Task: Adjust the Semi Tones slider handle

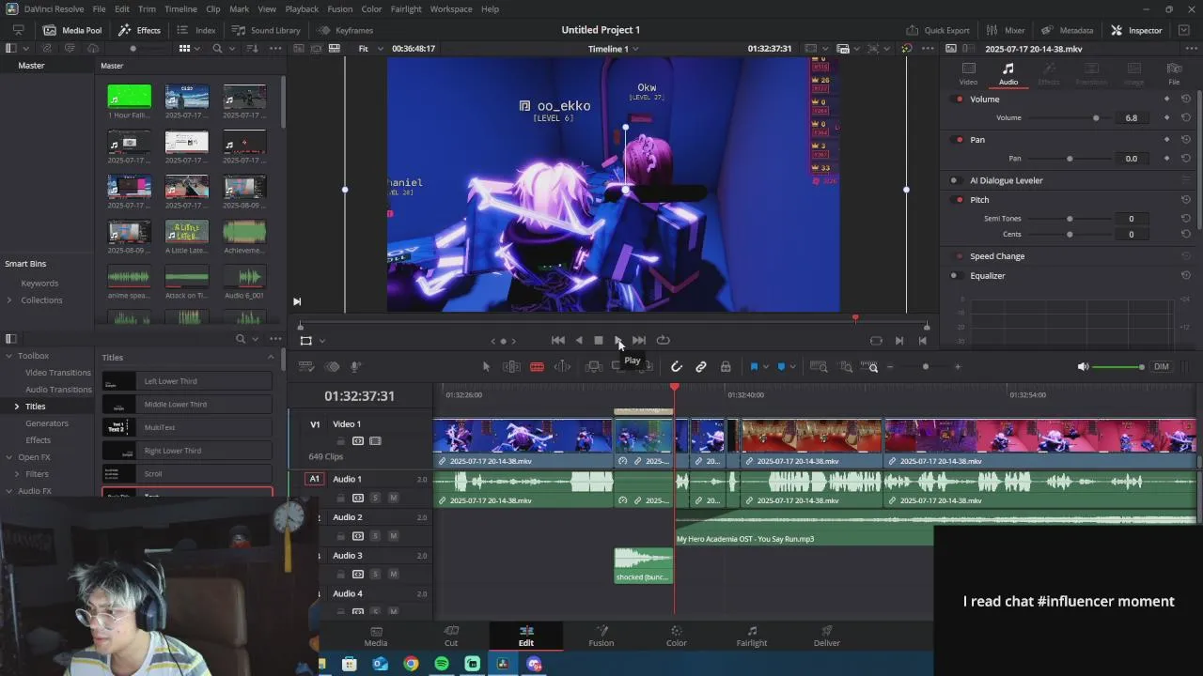Action: click(1070, 219)
